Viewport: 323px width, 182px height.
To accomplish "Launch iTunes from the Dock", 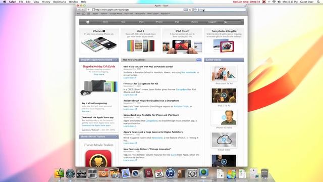I will 170,173.
